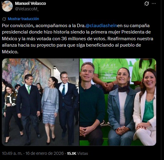Click the icon left of Mostrar traducción

click(4, 19)
